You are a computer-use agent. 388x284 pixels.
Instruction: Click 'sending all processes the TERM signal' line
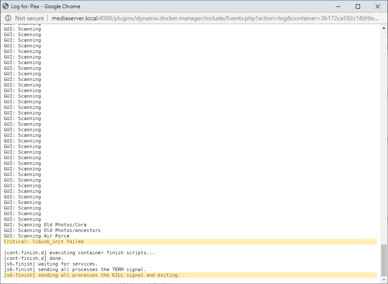pos(75,270)
